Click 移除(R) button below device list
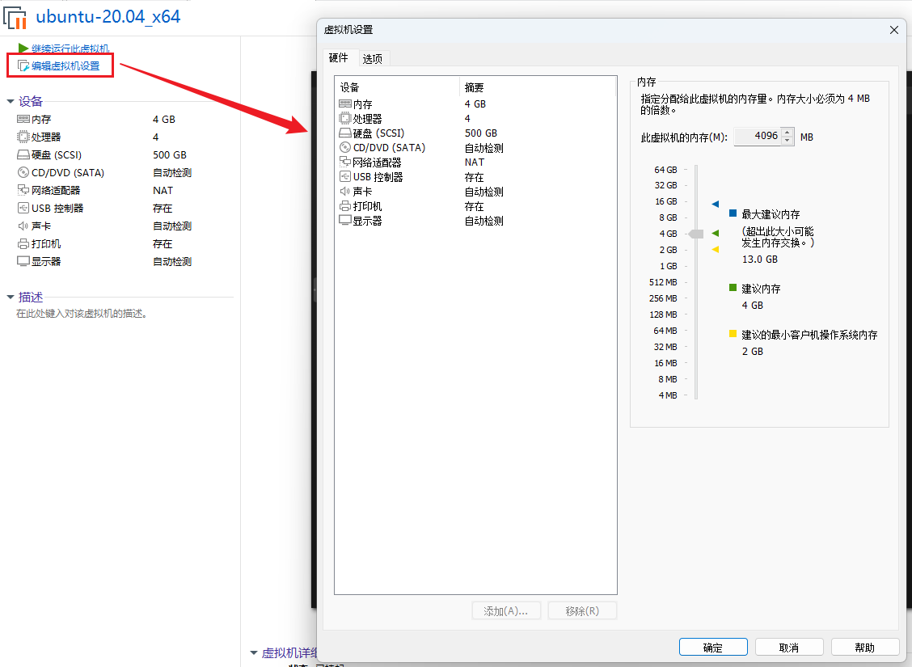The image size is (912, 667). (582, 610)
